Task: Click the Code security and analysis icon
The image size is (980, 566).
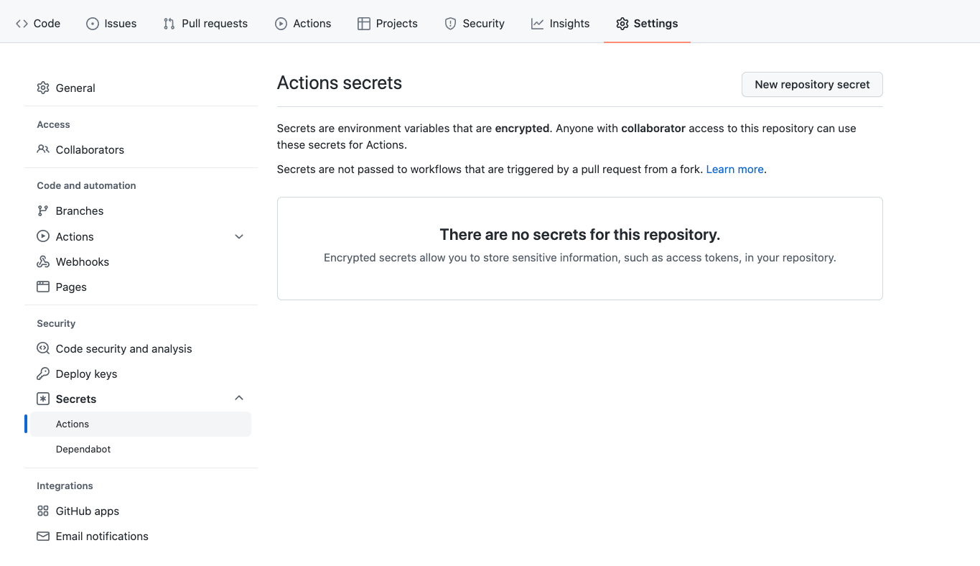Action: tap(43, 348)
